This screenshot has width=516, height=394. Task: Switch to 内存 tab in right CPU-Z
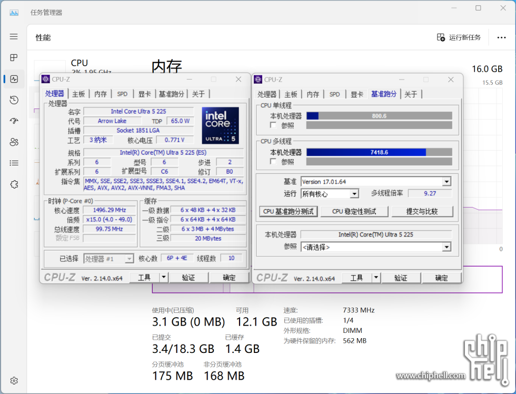pyautogui.click(x=313, y=94)
